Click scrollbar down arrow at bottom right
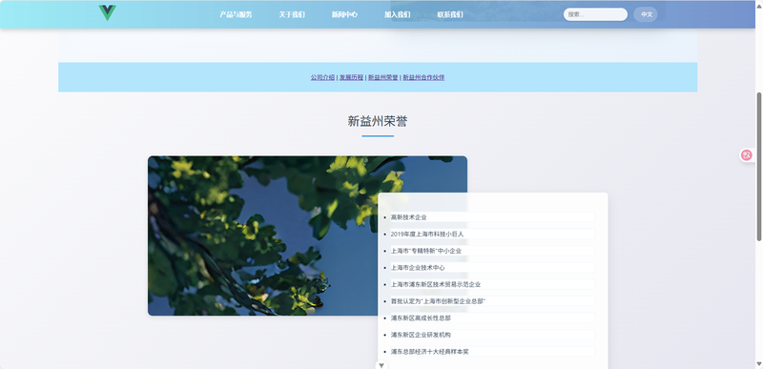 (758, 364)
